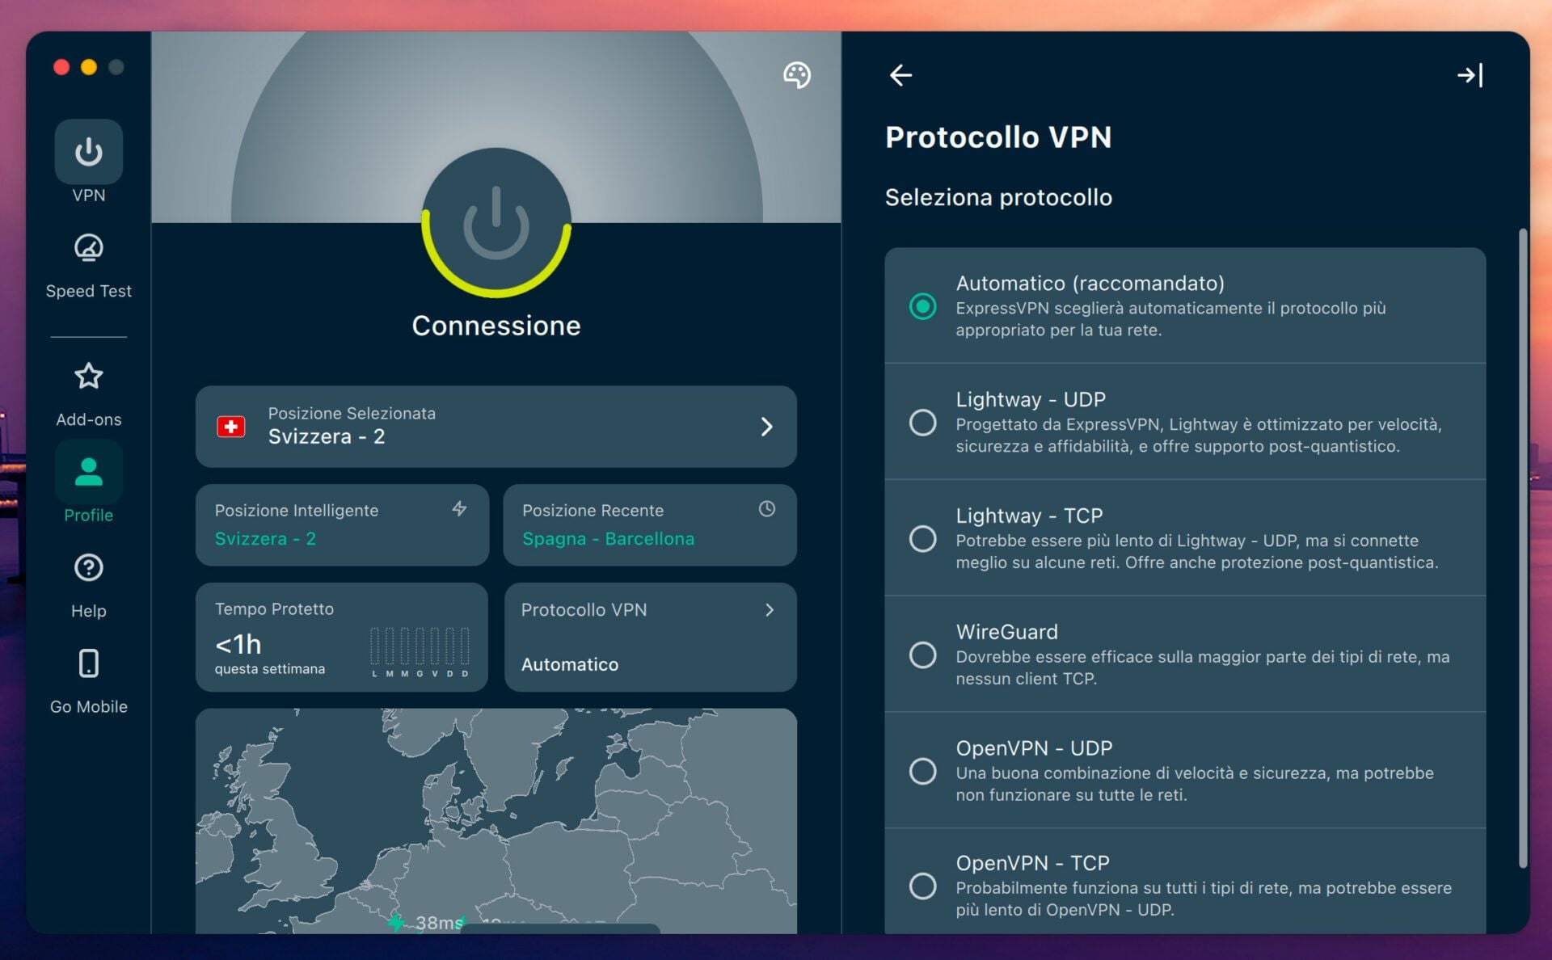1552x960 pixels.
Task: Click the Switzerland flag icon
Action: (231, 427)
